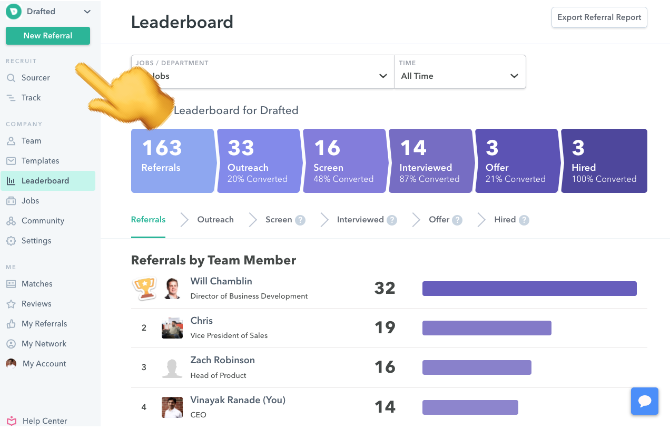The height and width of the screenshot is (430, 670).
Task: Click Will Chamblin's referrals bar
Action: [529, 289]
